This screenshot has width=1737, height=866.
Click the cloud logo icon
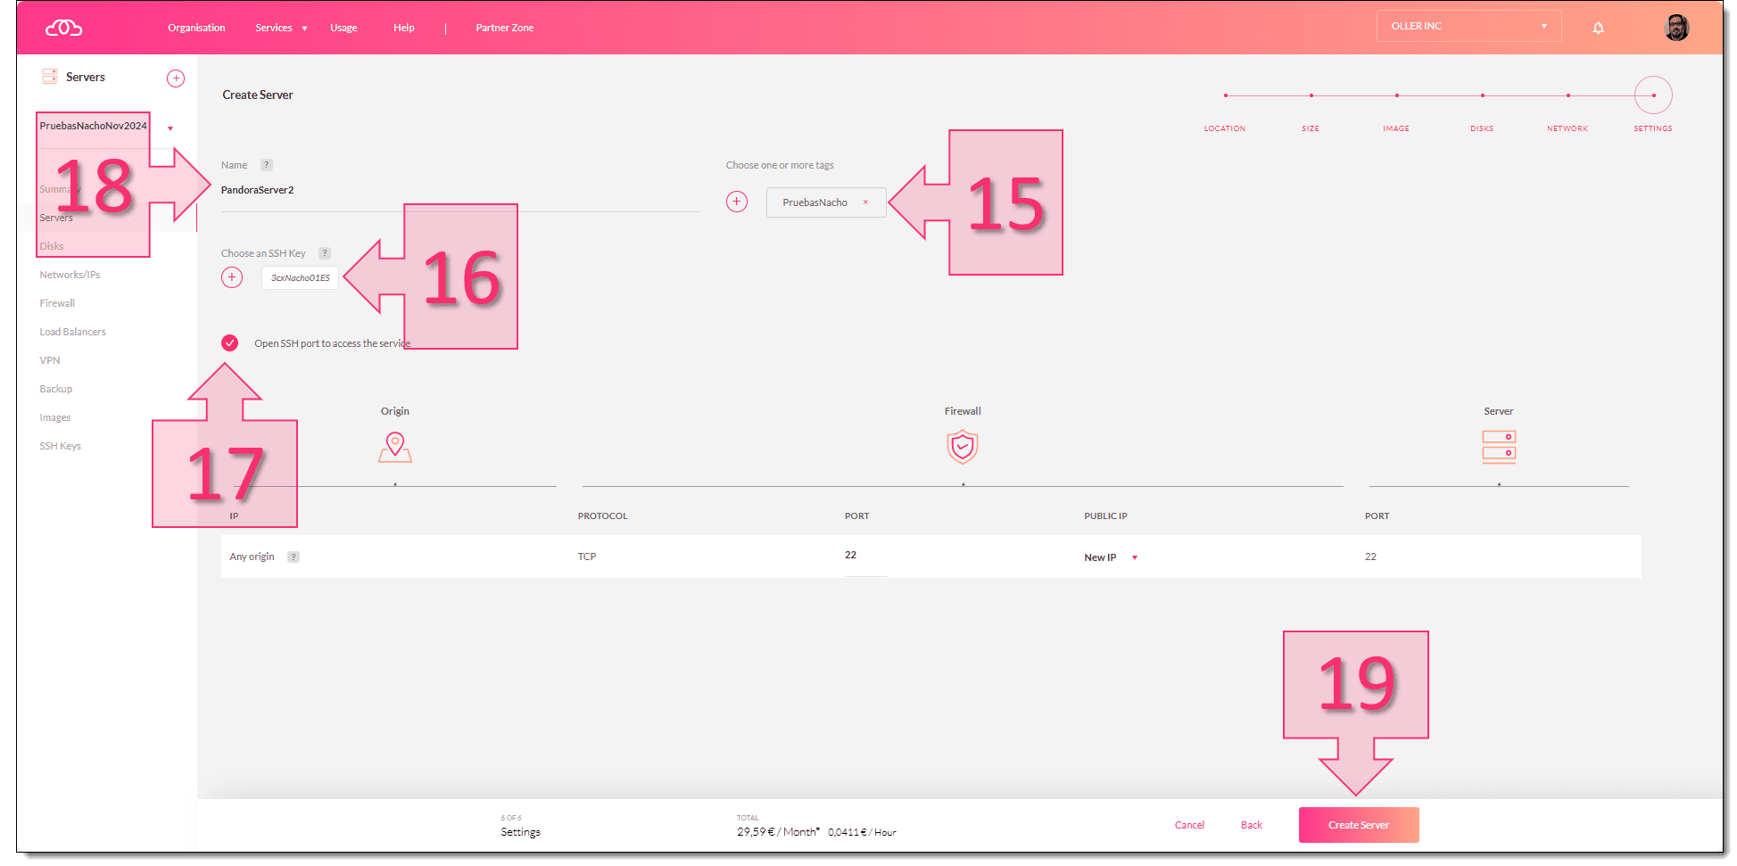63,28
